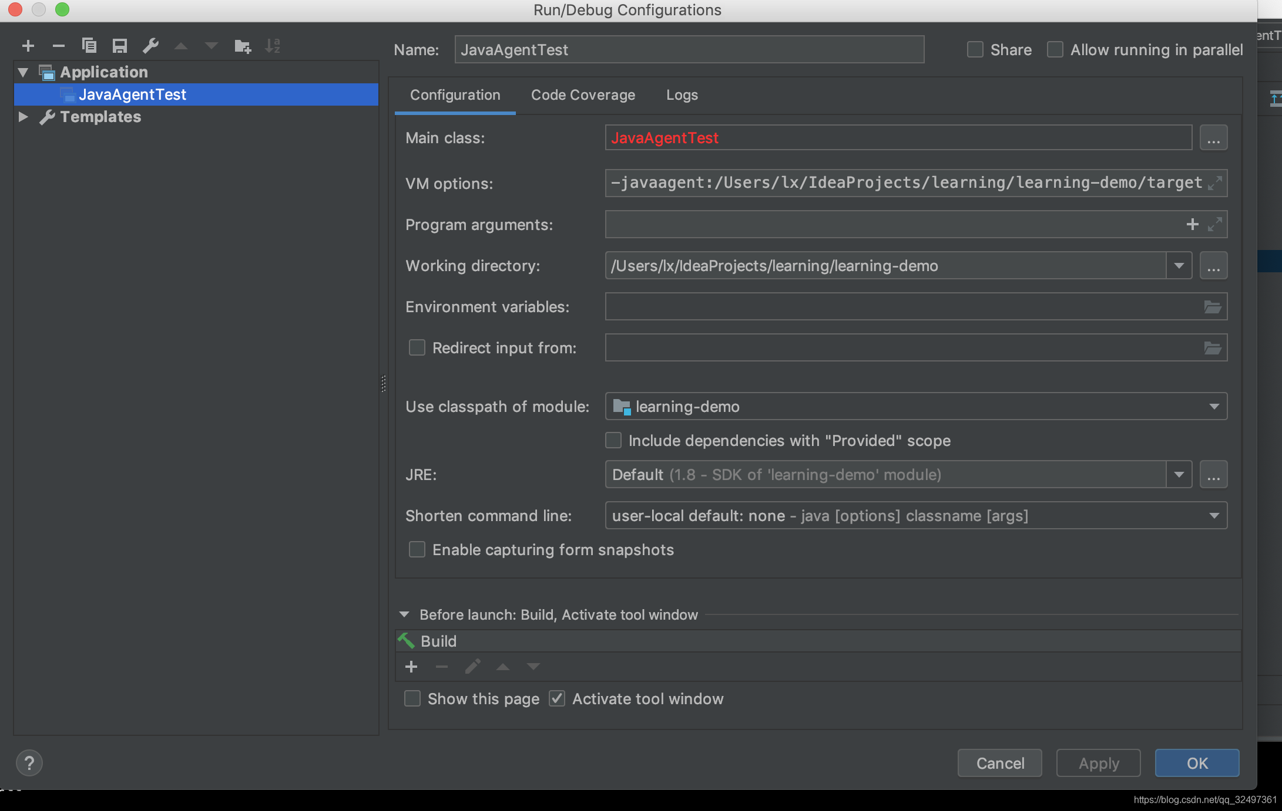The height and width of the screenshot is (811, 1282).
Task: Remove the Before launch task
Action: (442, 667)
